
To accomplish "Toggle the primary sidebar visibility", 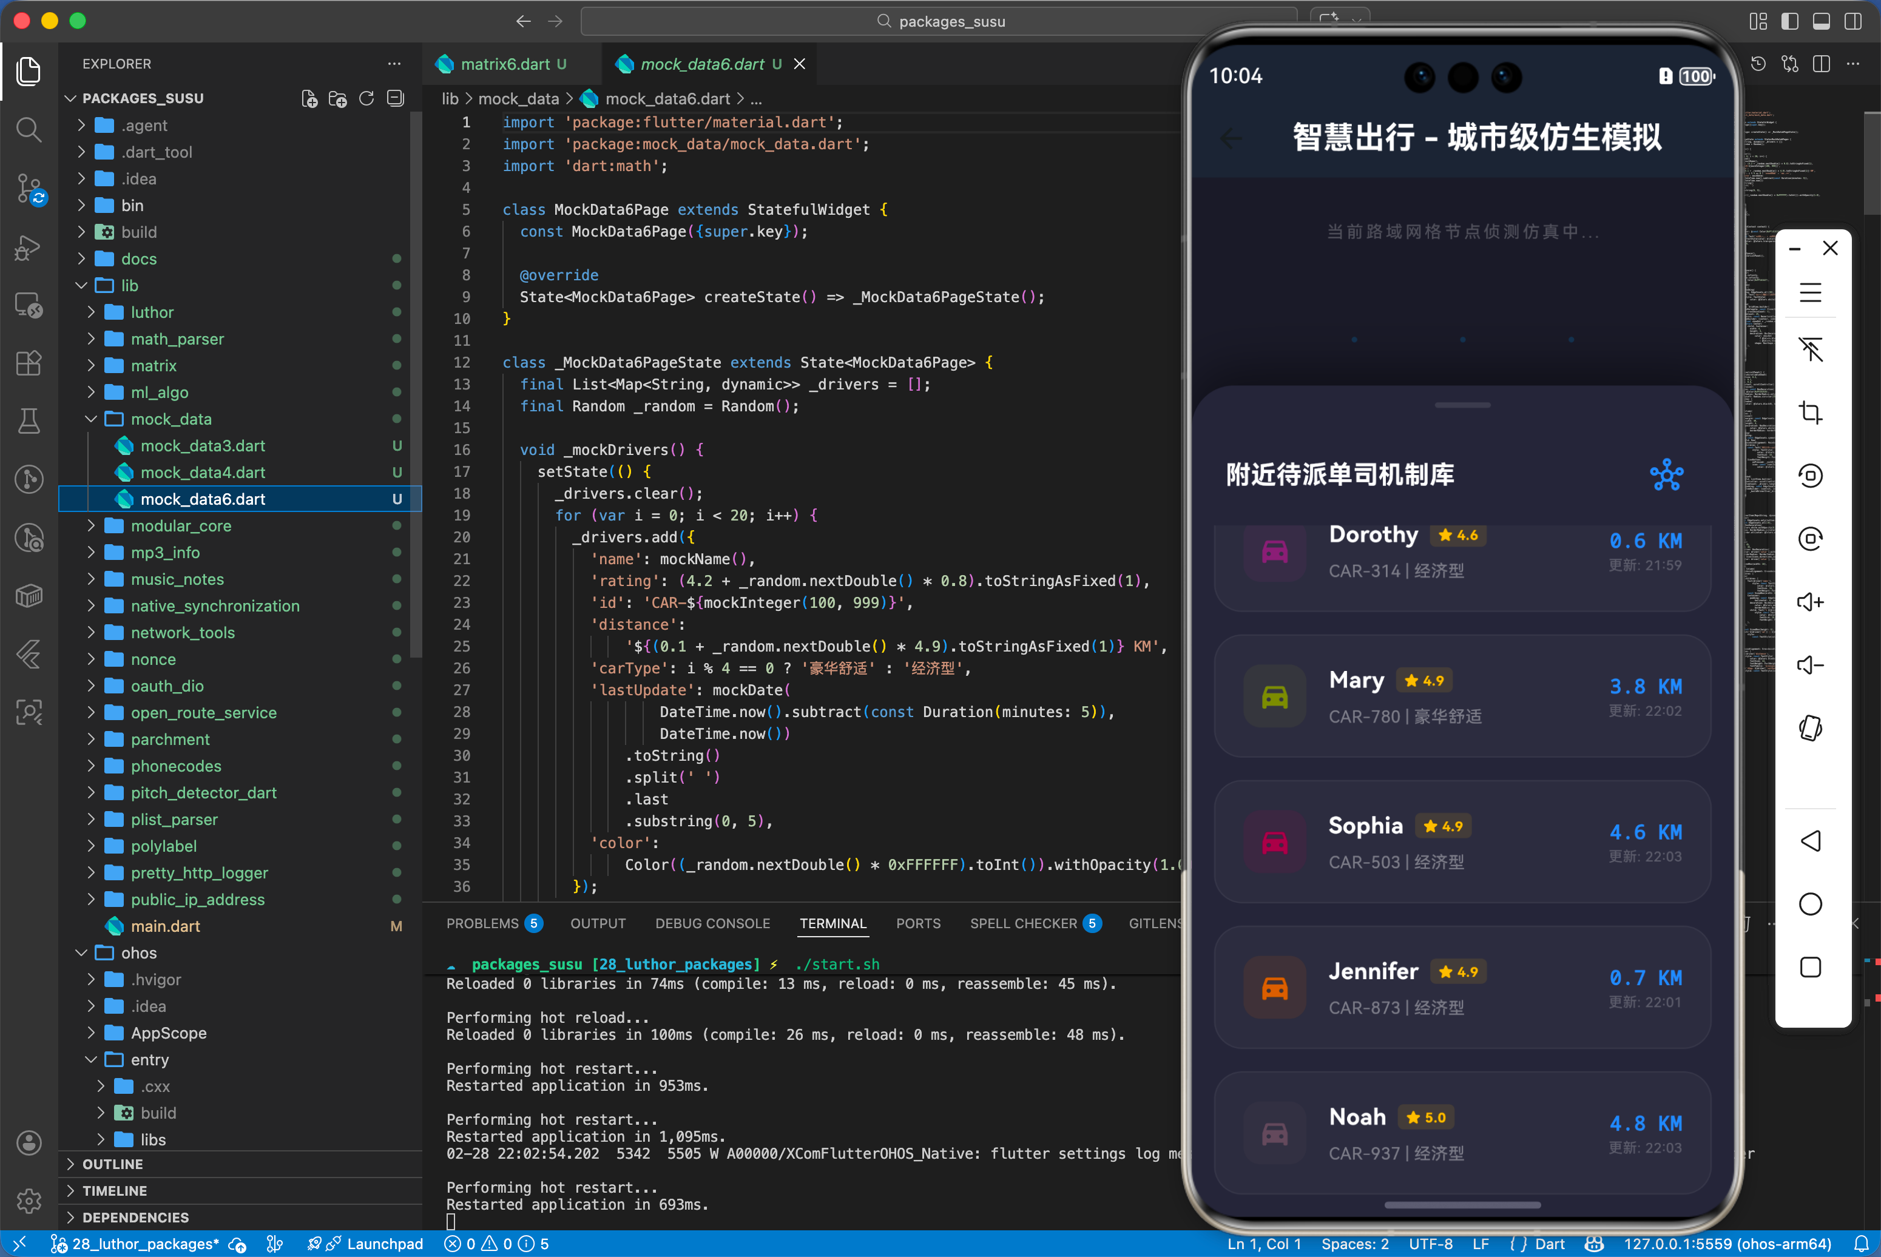I will click(x=1789, y=22).
